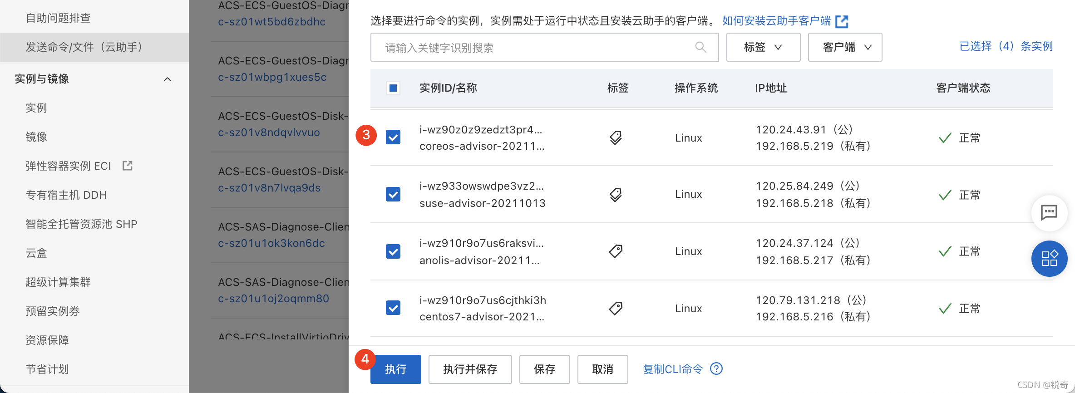Click the 保存 button
The height and width of the screenshot is (393, 1075).
tap(544, 369)
